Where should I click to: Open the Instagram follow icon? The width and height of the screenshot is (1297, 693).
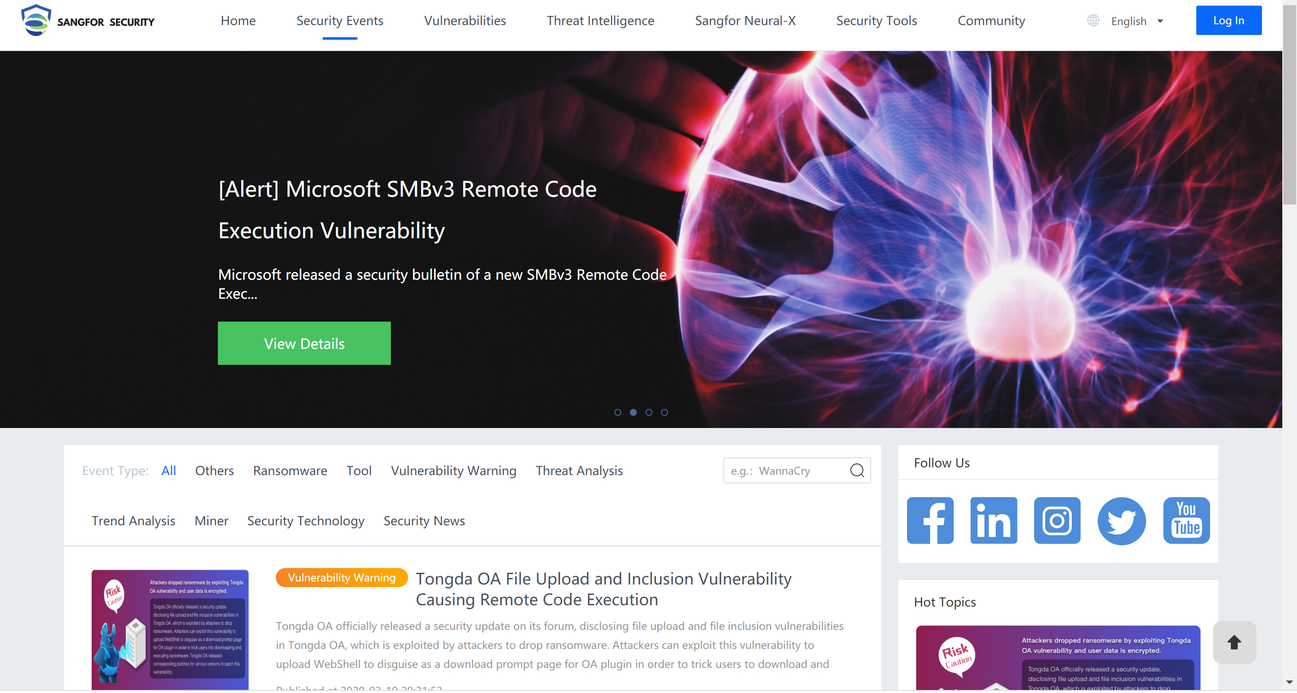pyautogui.click(x=1057, y=520)
